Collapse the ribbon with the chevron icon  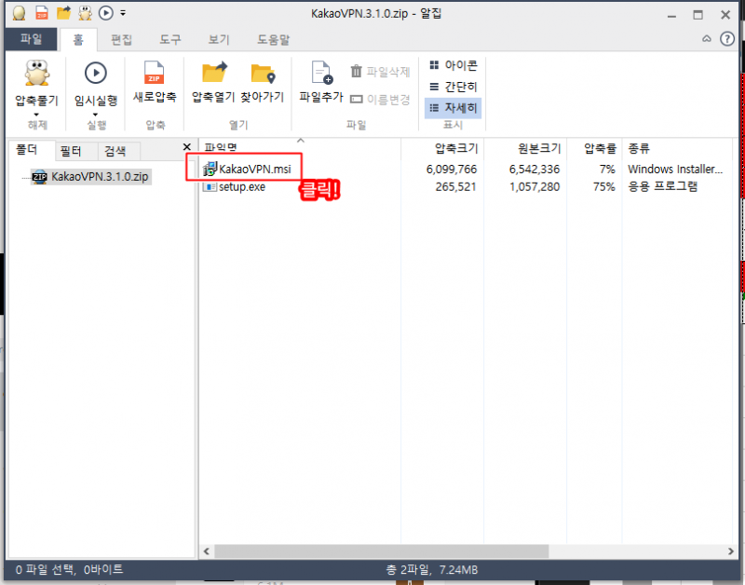click(x=707, y=39)
